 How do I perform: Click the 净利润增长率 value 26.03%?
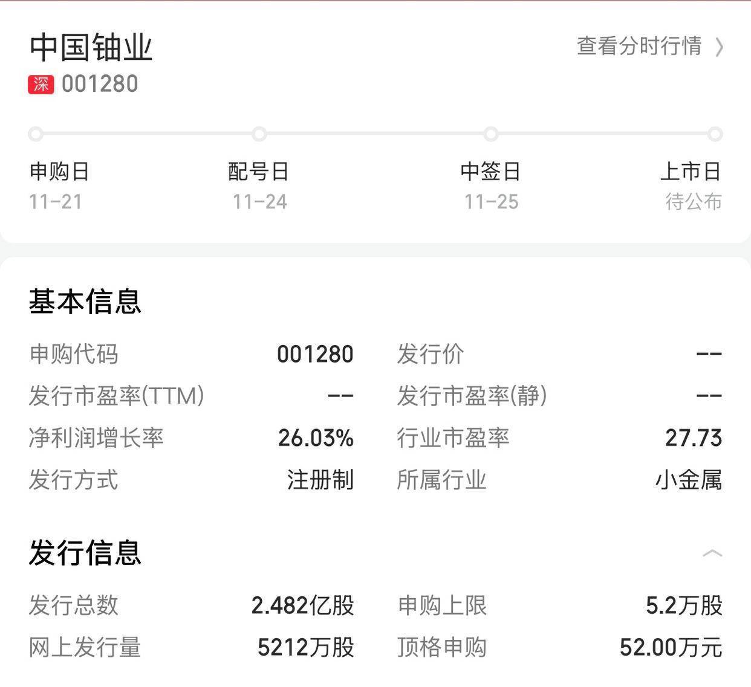click(316, 438)
